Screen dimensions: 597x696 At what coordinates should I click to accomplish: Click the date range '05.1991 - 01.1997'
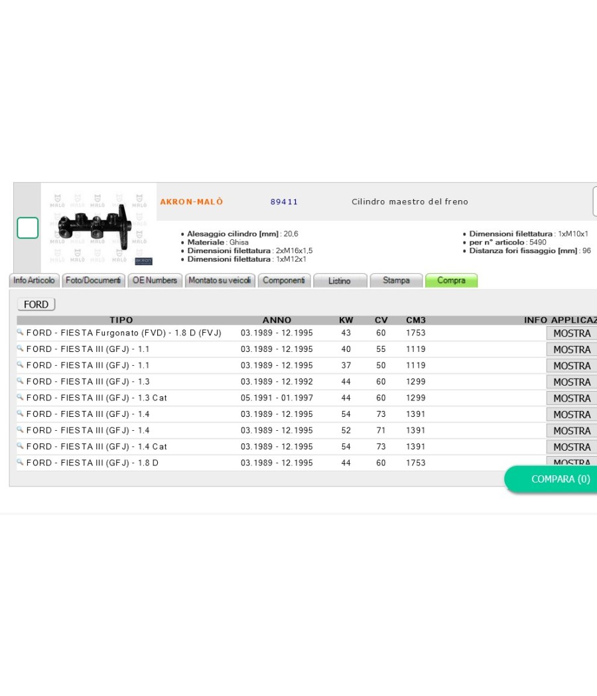click(x=277, y=398)
